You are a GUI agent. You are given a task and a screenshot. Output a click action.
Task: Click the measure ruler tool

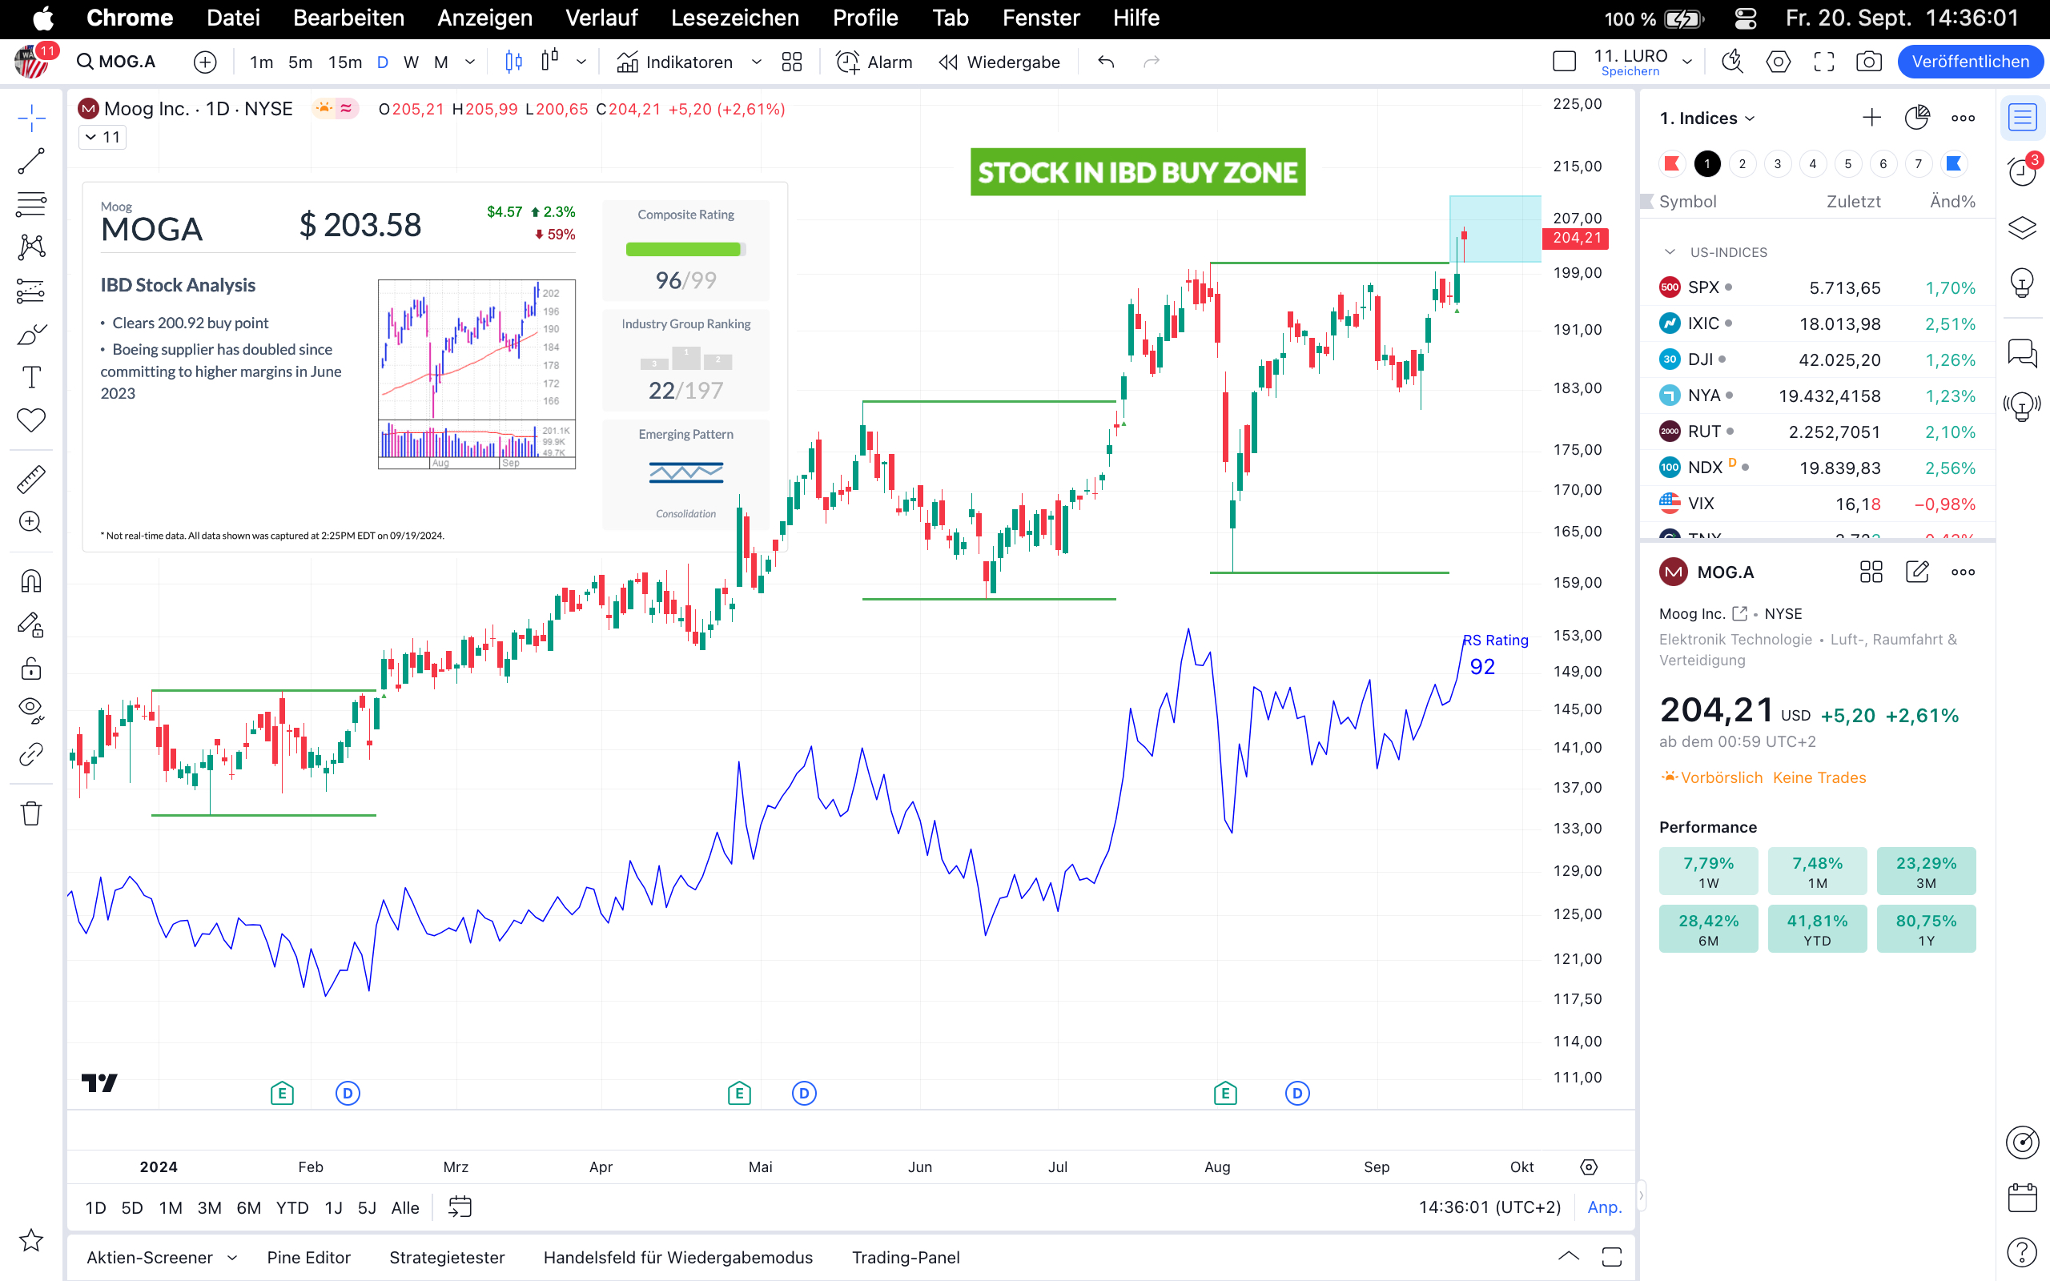31,480
